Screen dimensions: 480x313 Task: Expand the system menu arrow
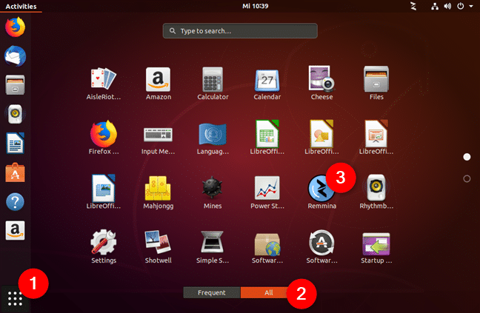(471, 6)
